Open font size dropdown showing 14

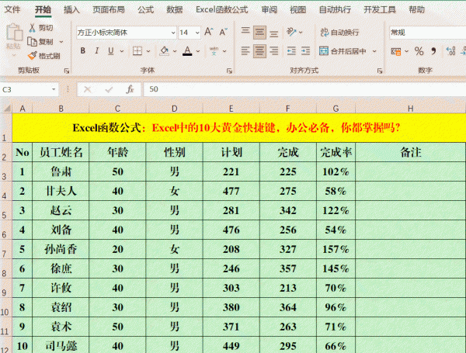[197, 33]
